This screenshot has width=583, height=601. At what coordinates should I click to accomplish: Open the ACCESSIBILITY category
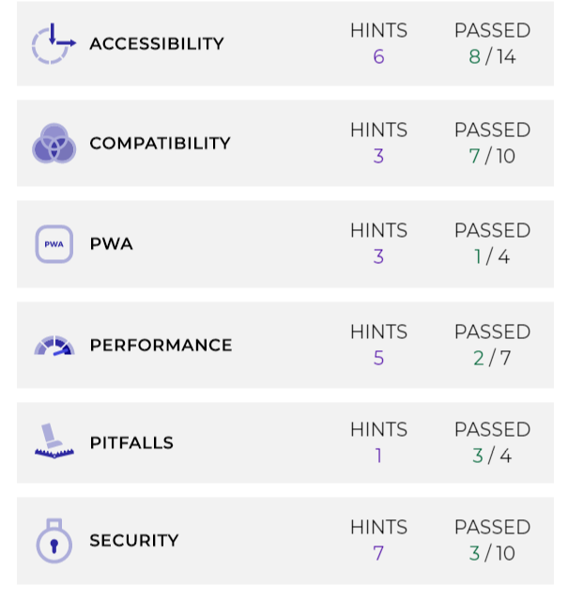tap(157, 44)
